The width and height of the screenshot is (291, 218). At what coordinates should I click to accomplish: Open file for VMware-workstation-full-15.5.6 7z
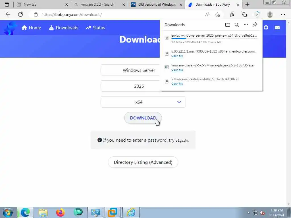177,84
